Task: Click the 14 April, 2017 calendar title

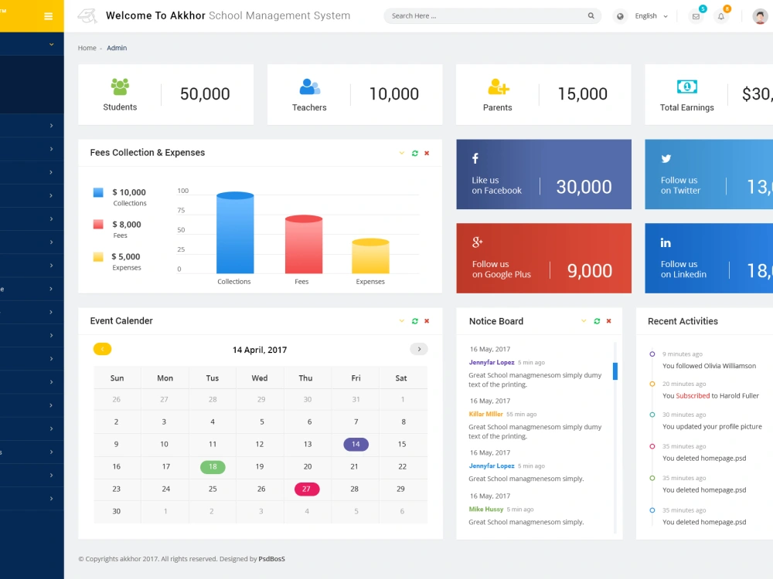Action: click(x=259, y=350)
